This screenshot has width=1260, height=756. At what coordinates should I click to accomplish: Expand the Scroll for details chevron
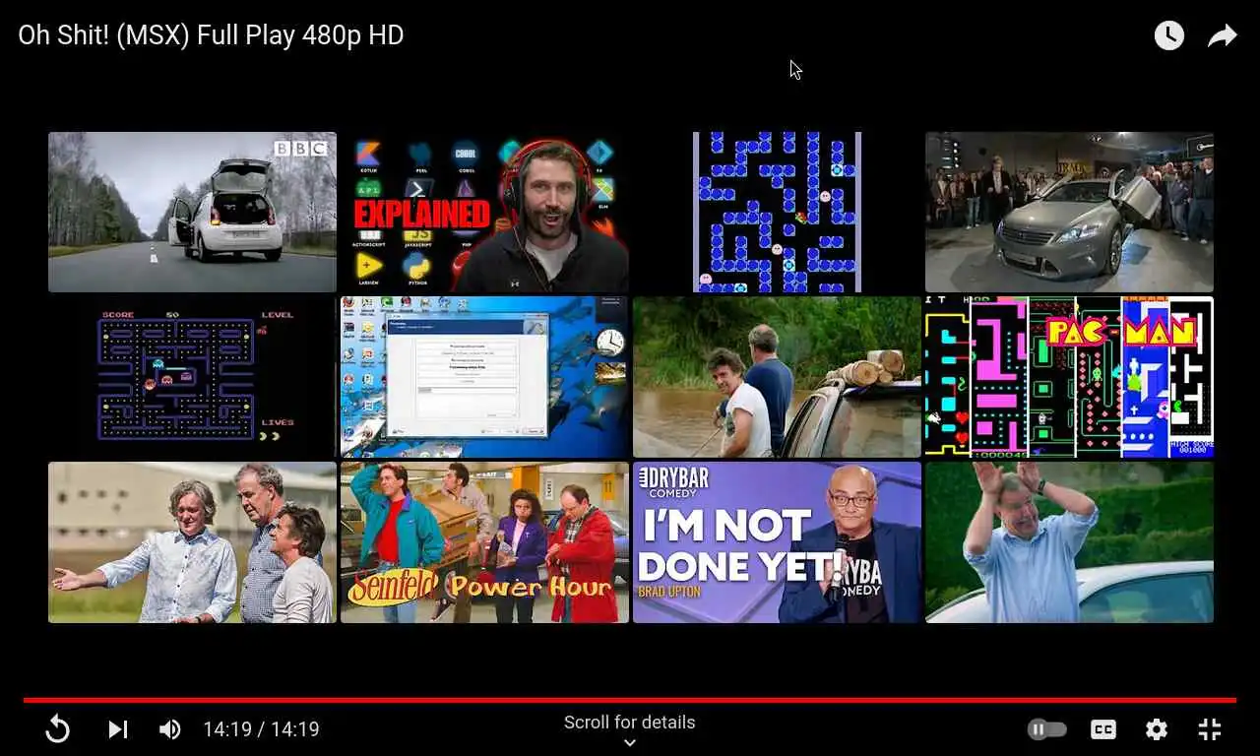coord(630,743)
